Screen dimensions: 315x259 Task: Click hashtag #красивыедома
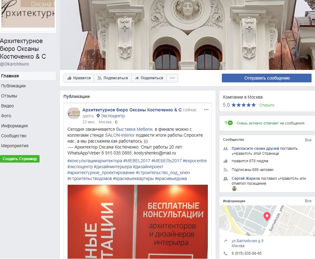pyautogui.click(x=171, y=179)
